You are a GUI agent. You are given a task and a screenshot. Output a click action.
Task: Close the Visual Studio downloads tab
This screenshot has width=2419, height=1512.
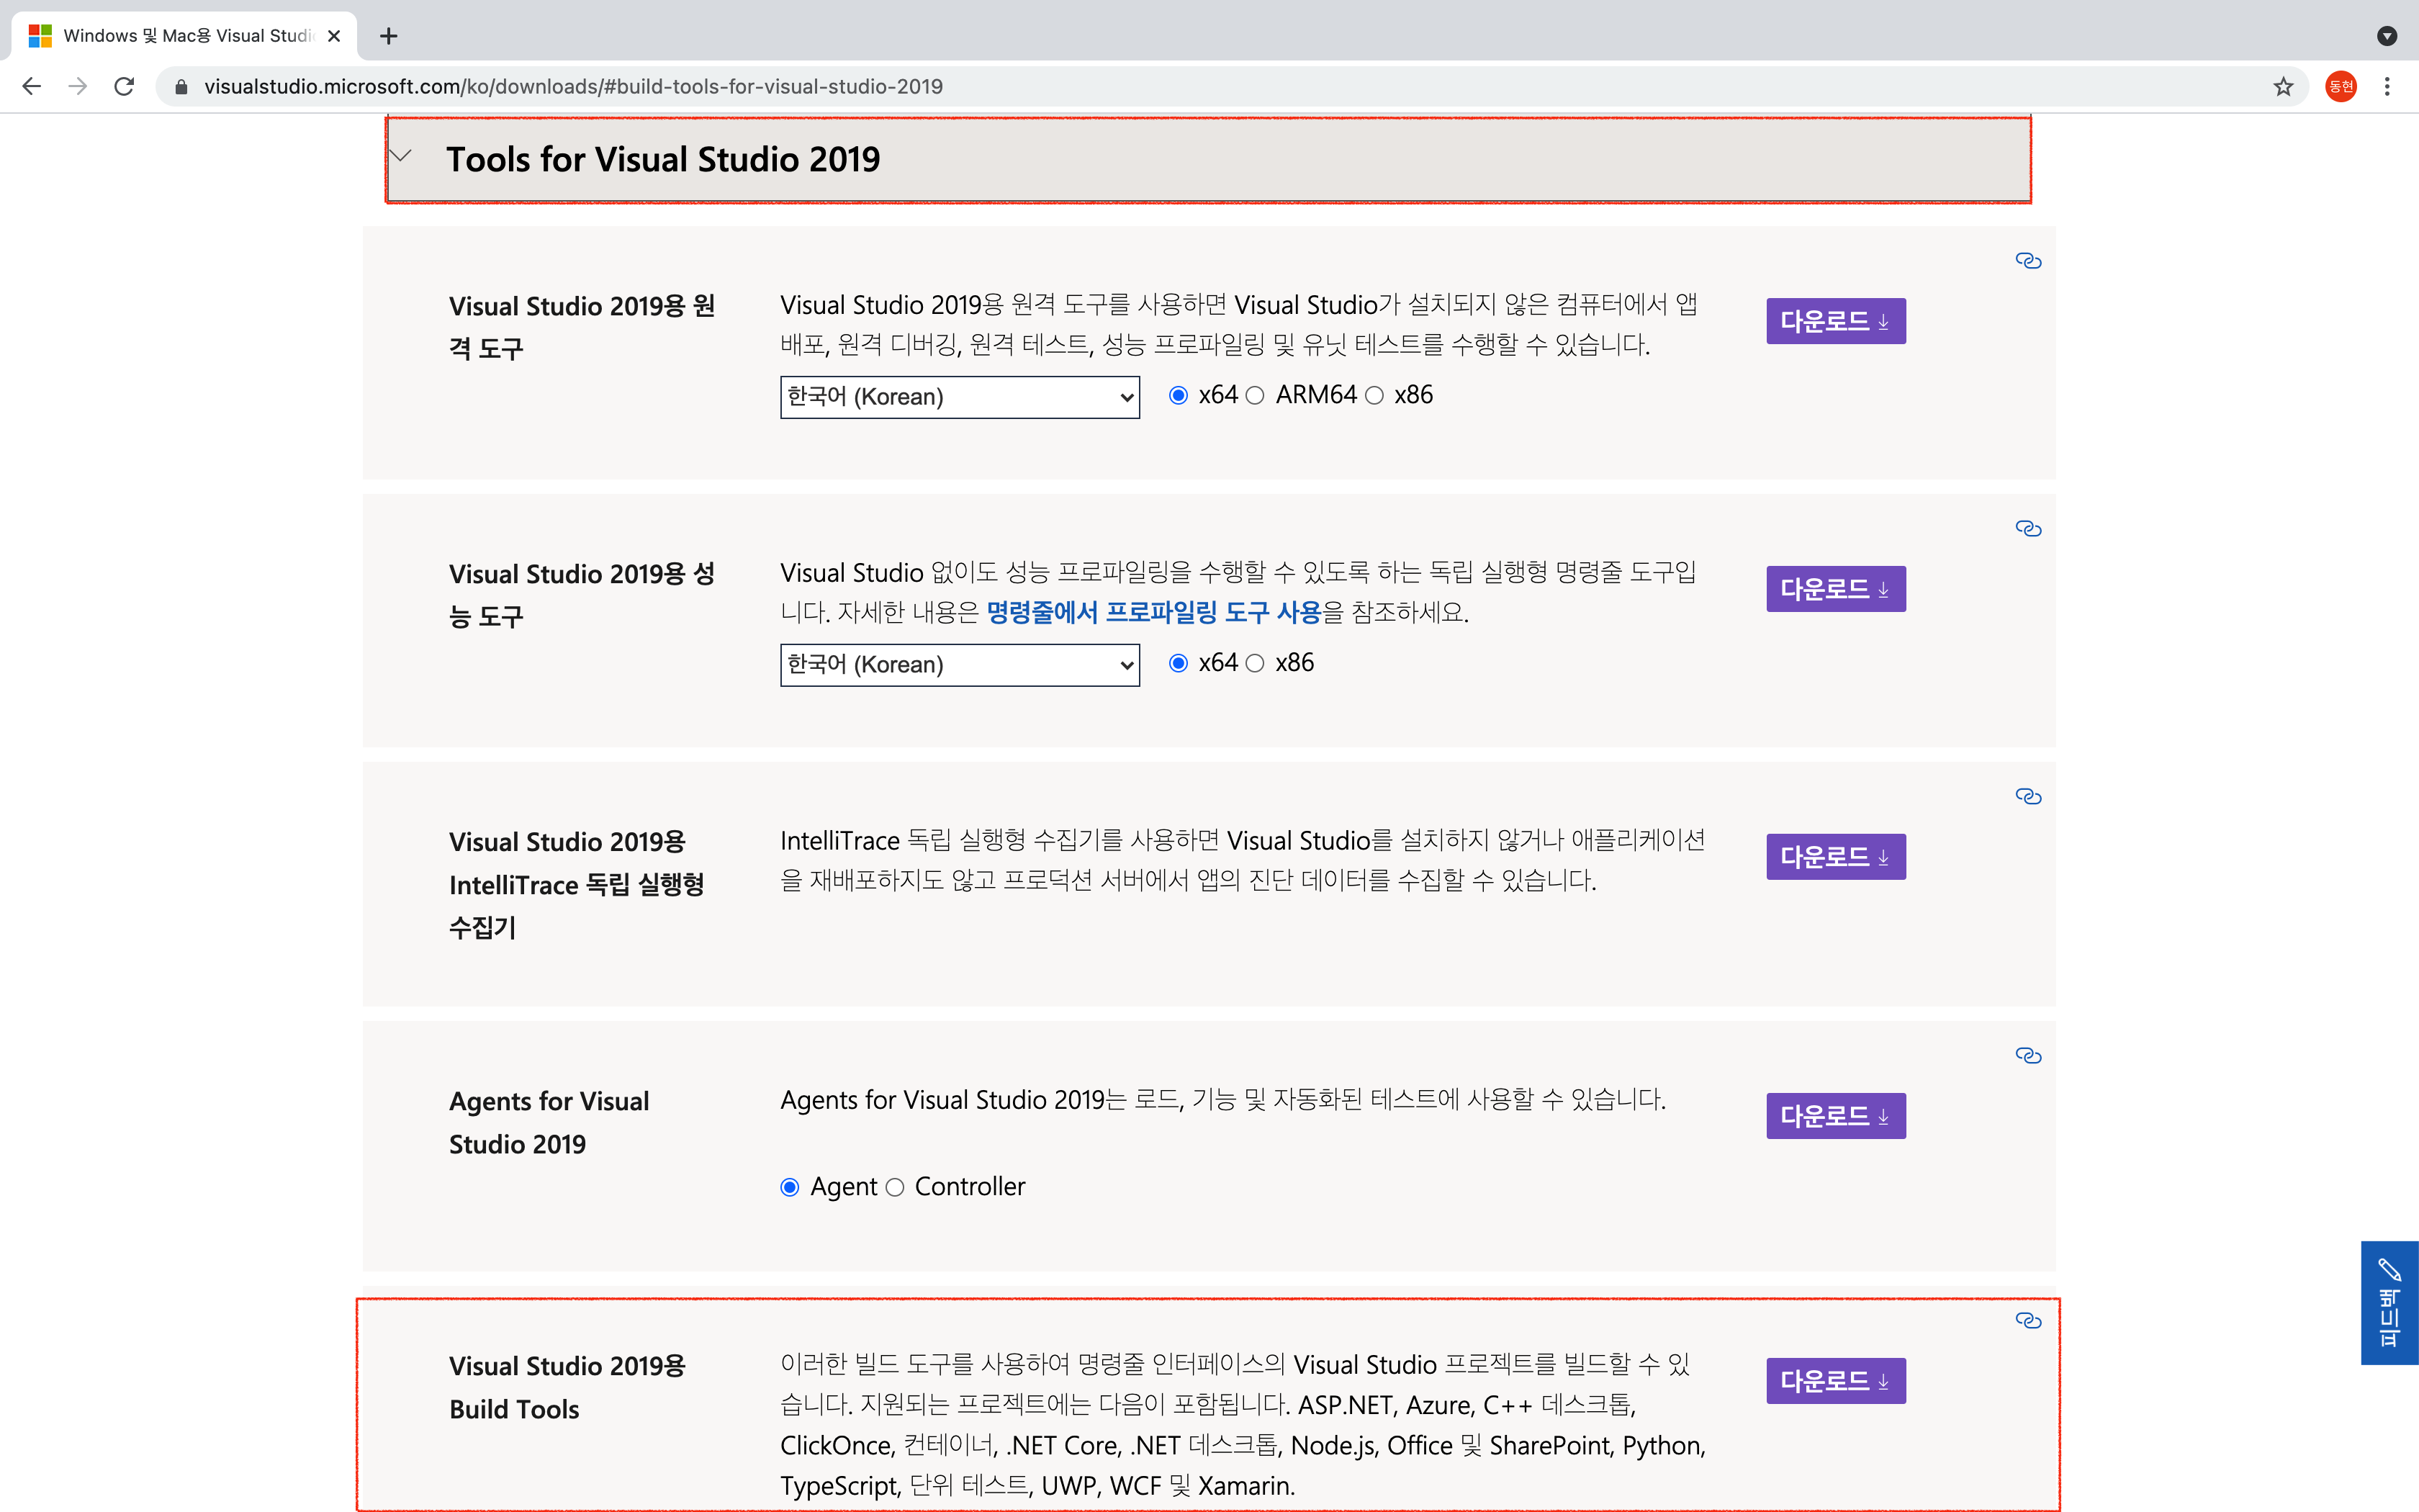[x=334, y=36]
